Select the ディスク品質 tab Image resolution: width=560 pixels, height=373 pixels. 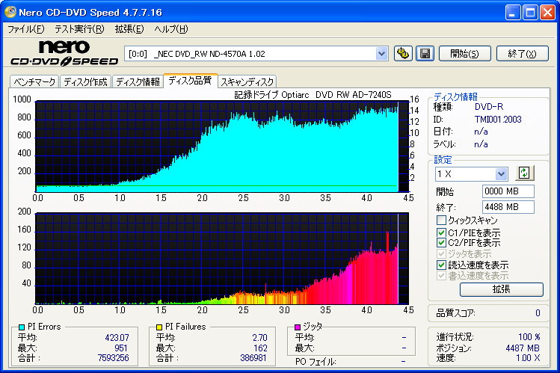190,81
